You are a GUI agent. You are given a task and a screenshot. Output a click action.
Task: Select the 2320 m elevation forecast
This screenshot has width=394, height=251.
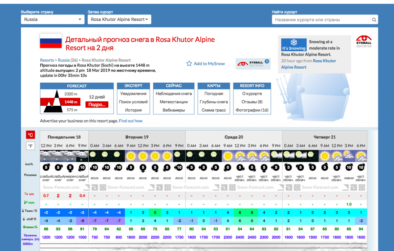pyautogui.click(x=71, y=94)
